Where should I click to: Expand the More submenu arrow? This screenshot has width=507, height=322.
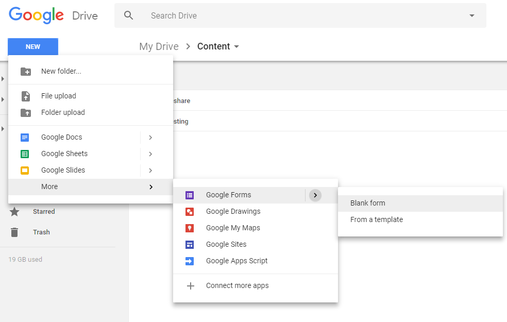click(150, 187)
